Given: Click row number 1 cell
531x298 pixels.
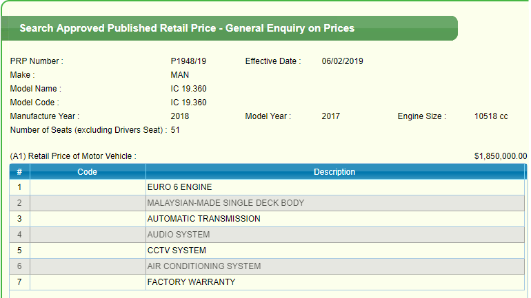Looking at the screenshot, I should click(19, 187).
